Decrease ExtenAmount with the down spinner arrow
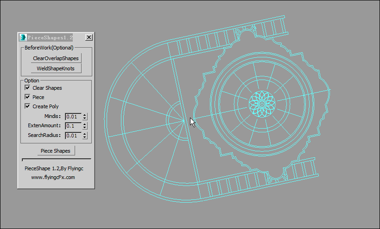The image size is (380, 229). coord(85,127)
